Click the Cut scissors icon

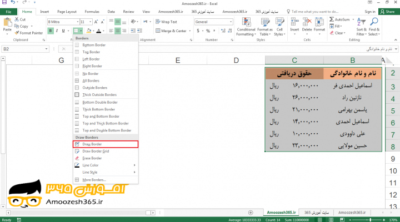(x=17, y=19)
